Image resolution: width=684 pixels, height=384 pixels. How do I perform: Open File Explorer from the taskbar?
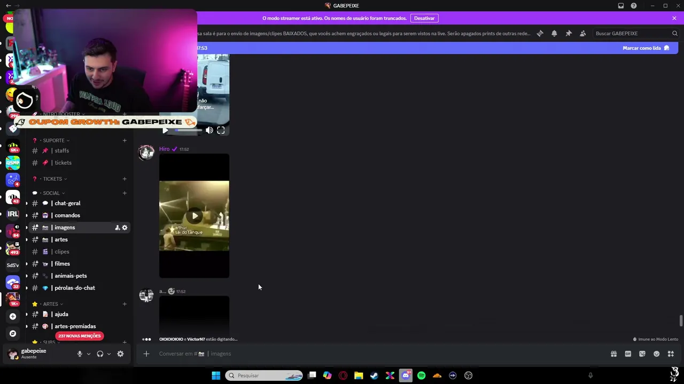tap(359, 375)
